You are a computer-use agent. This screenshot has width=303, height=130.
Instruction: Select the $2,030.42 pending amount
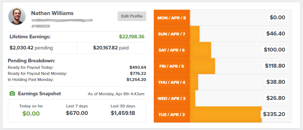[31, 48]
